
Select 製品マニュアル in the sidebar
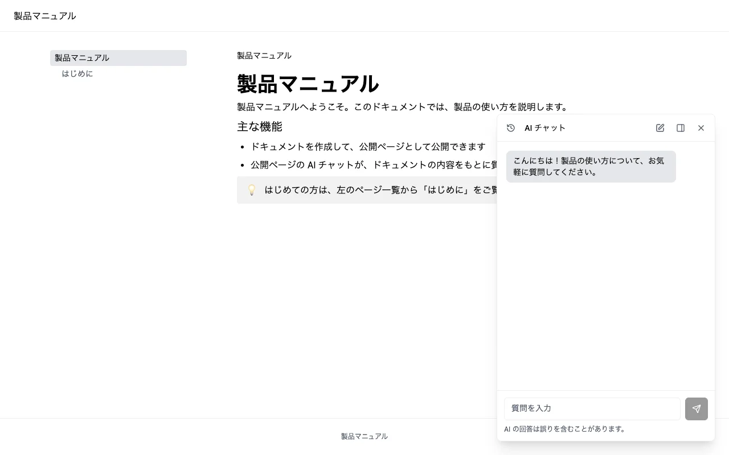[x=118, y=58]
